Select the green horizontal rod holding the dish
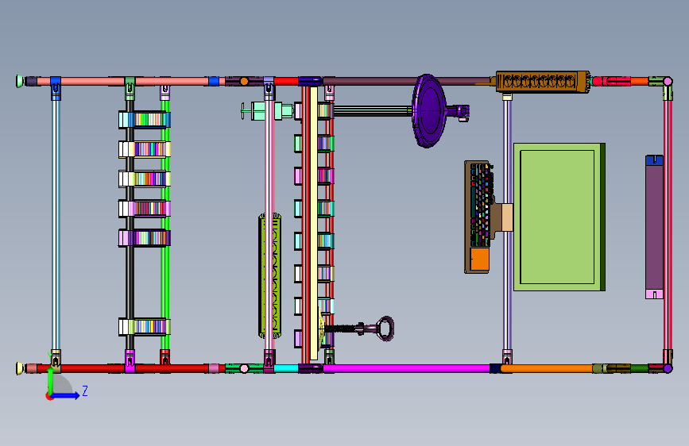The width and height of the screenshot is (689, 446). pos(373,110)
